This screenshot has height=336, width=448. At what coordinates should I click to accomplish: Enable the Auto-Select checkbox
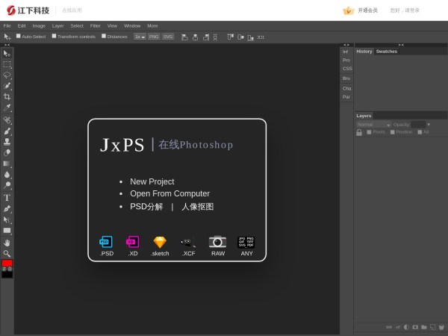19,36
